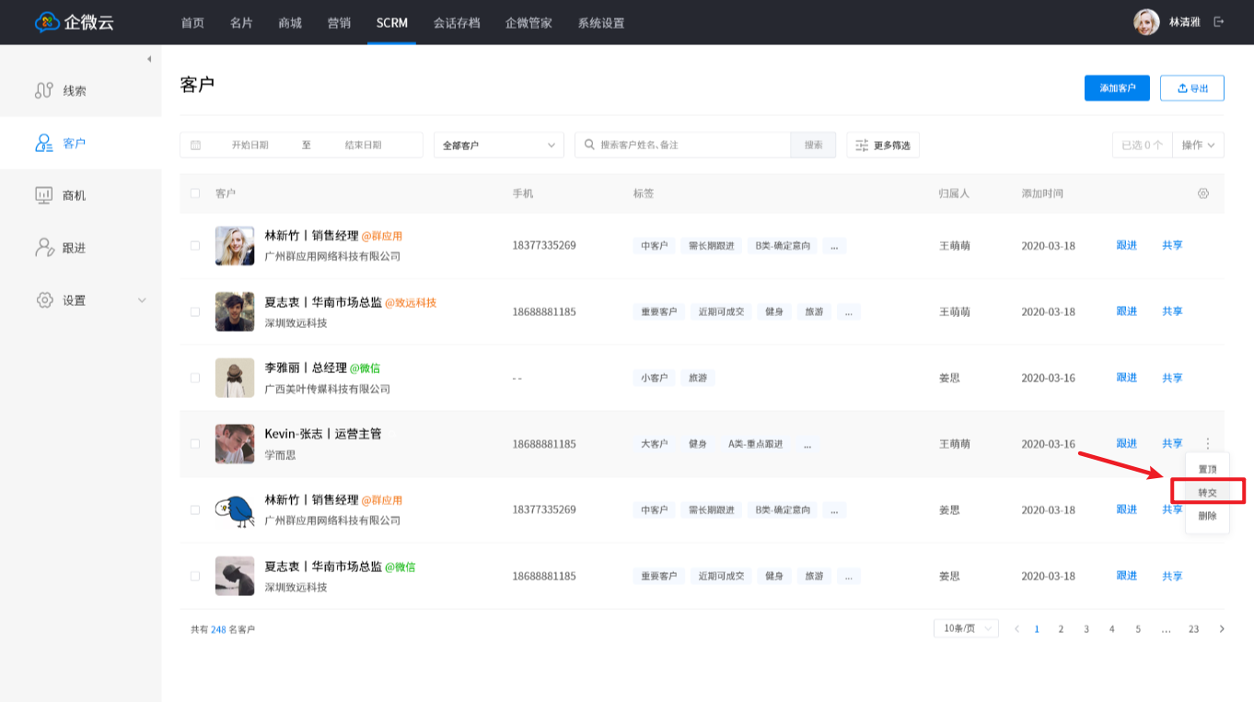Open 商机 opportunities via its sidebar icon
Image resolution: width=1254 pixels, height=702 pixels.
(x=43, y=195)
